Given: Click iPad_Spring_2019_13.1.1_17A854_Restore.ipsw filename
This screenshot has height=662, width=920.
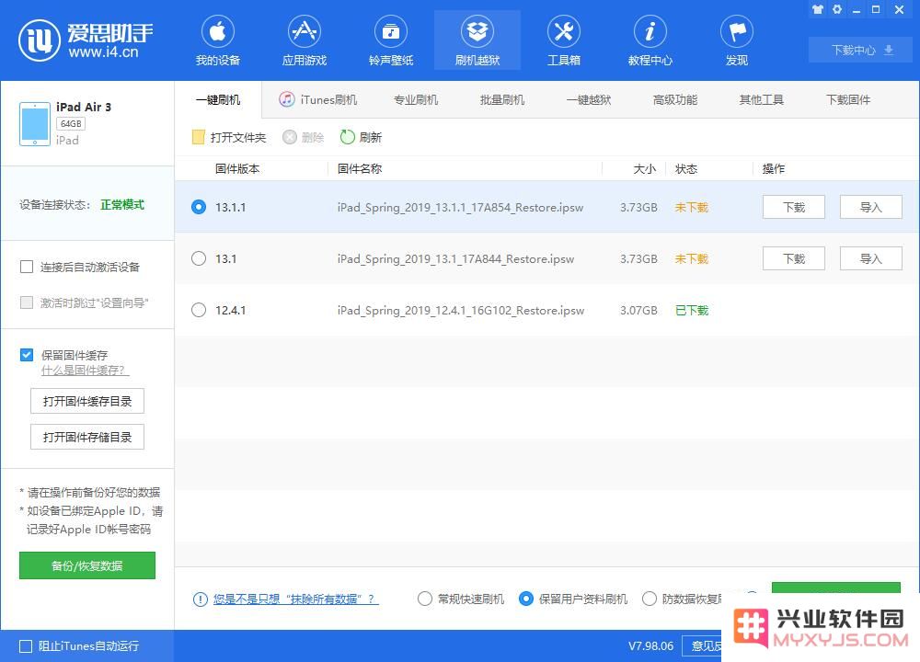Looking at the screenshot, I should [x=460, y=208].
